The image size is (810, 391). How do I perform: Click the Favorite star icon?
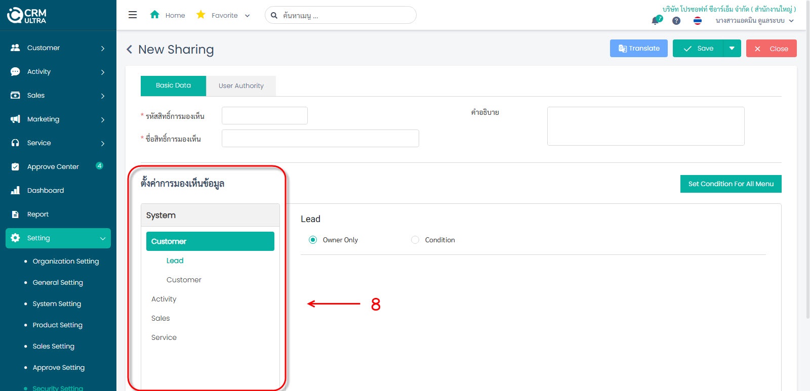click(201, 15)
